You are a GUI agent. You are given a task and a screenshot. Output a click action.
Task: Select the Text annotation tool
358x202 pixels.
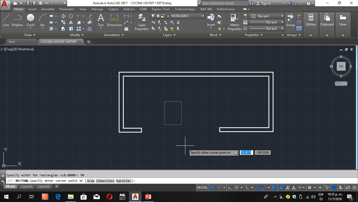[101, 21]
